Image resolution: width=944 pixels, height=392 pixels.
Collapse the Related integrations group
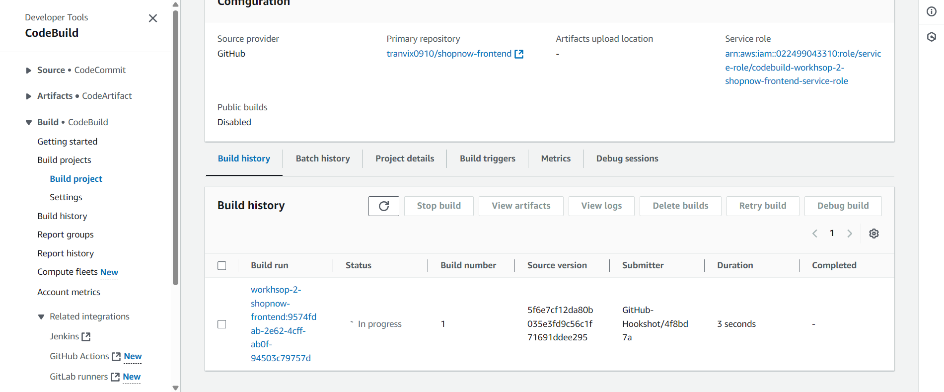[x=41, y=317]
